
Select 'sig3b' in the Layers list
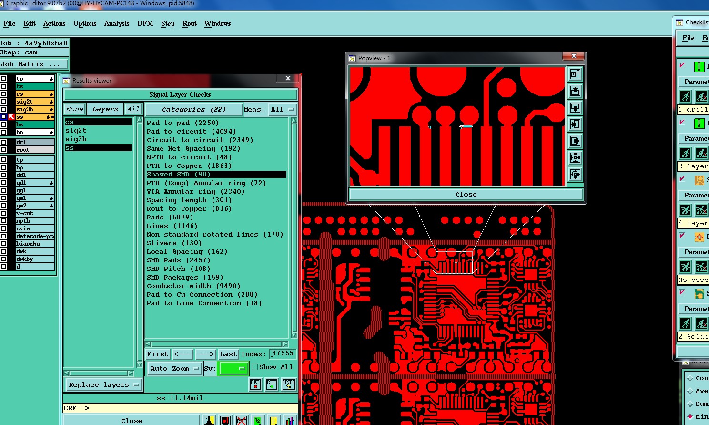coord(76,139)
